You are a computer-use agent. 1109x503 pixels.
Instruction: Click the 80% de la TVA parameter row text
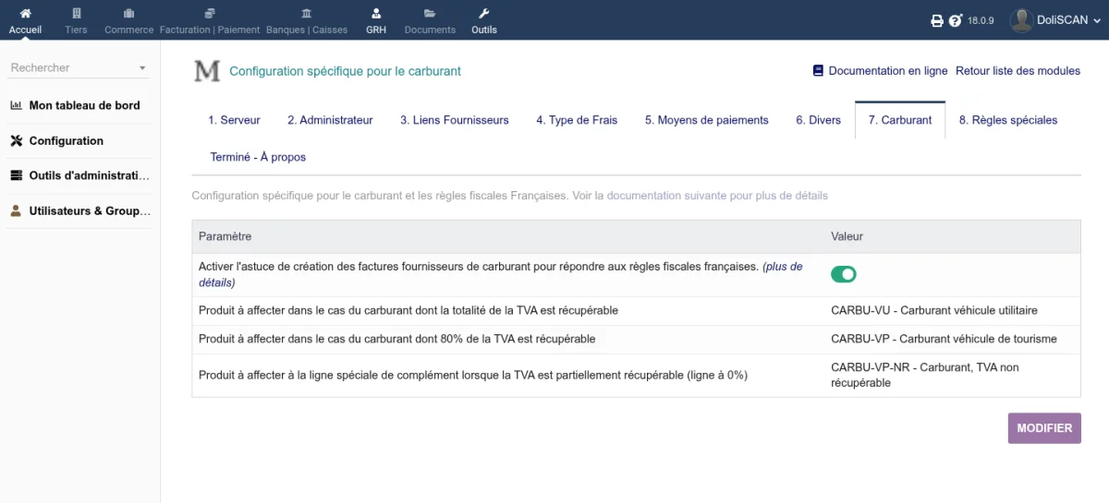397,339
